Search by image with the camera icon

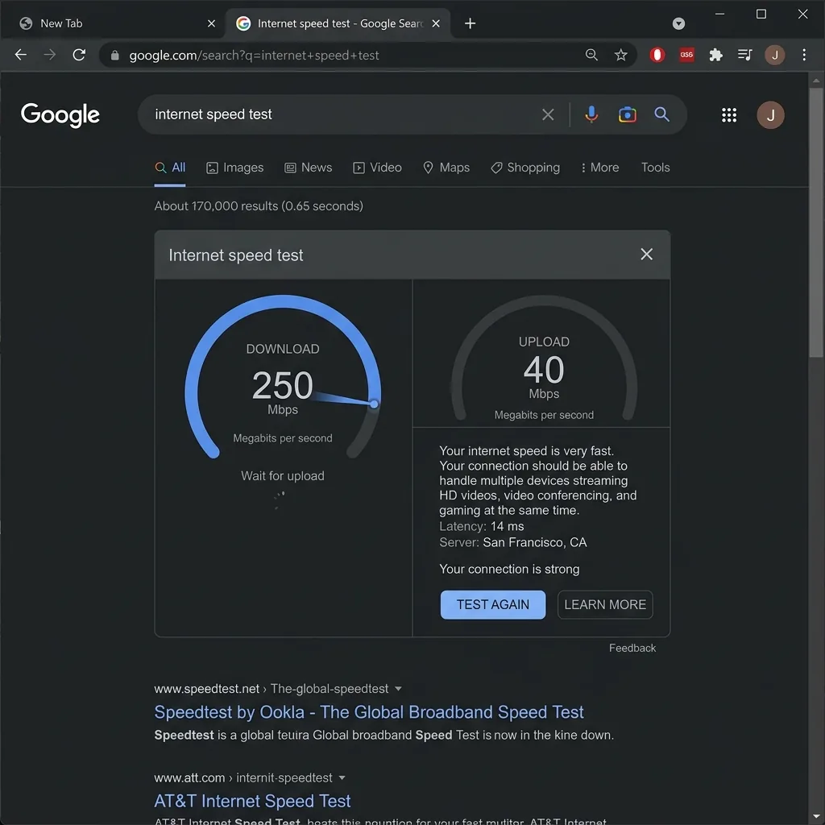[627, 114]
